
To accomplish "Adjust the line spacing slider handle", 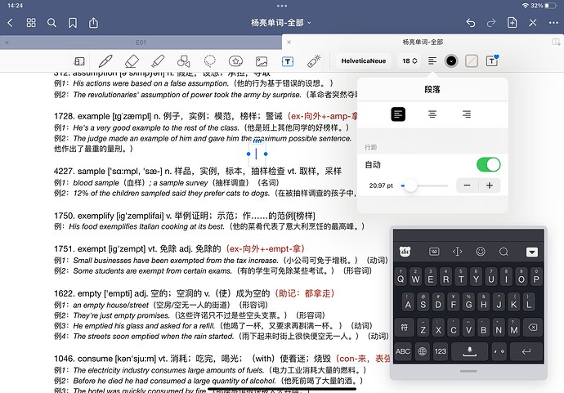I will click(x=410, y=185).
